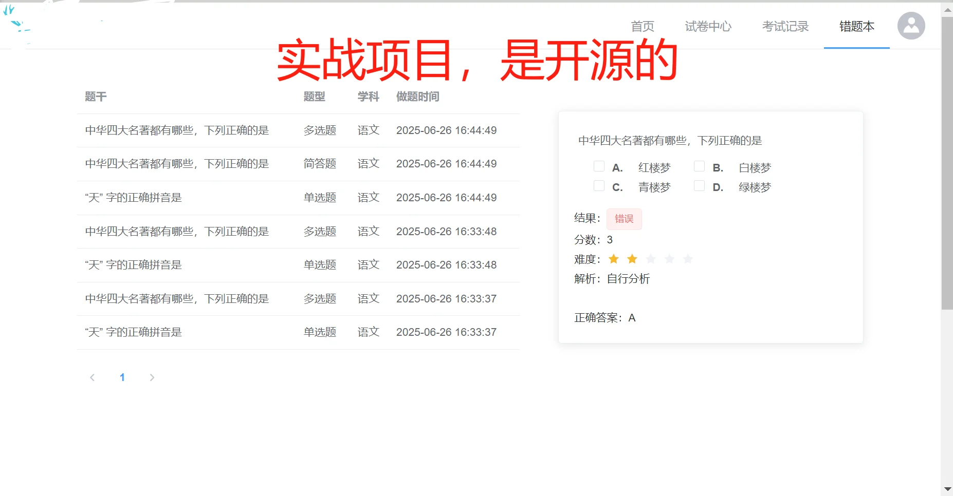Click the scrollbar up arrow
Viewport: 953px width, 496px height.
947,9
